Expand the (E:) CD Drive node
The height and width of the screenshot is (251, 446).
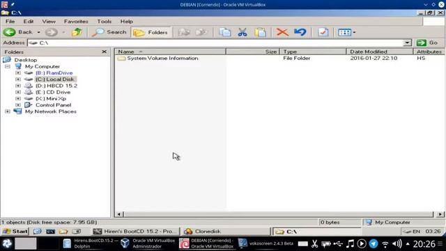18,92
